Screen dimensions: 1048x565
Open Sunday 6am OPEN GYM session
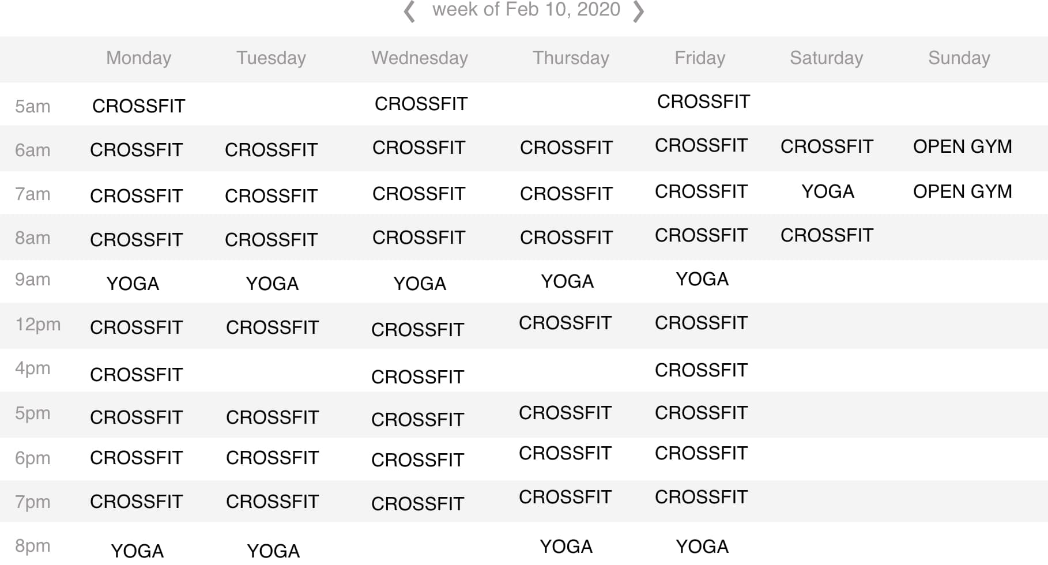pyautogui.click(x=962, y=146)
